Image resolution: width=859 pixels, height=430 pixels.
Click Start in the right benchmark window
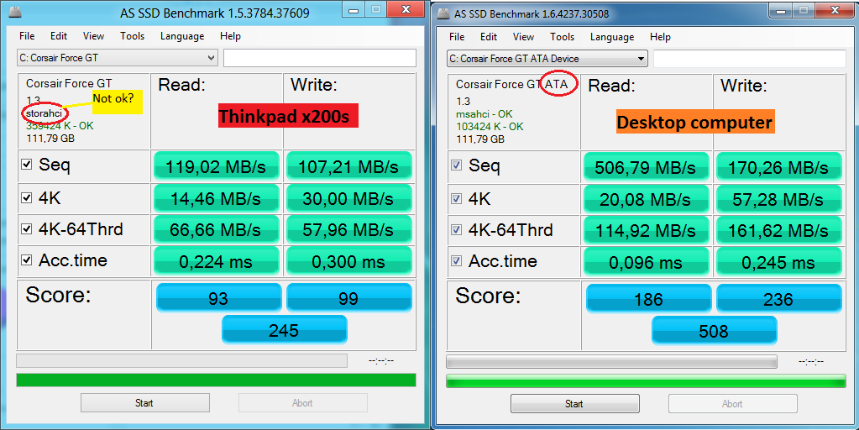[574, 404]
